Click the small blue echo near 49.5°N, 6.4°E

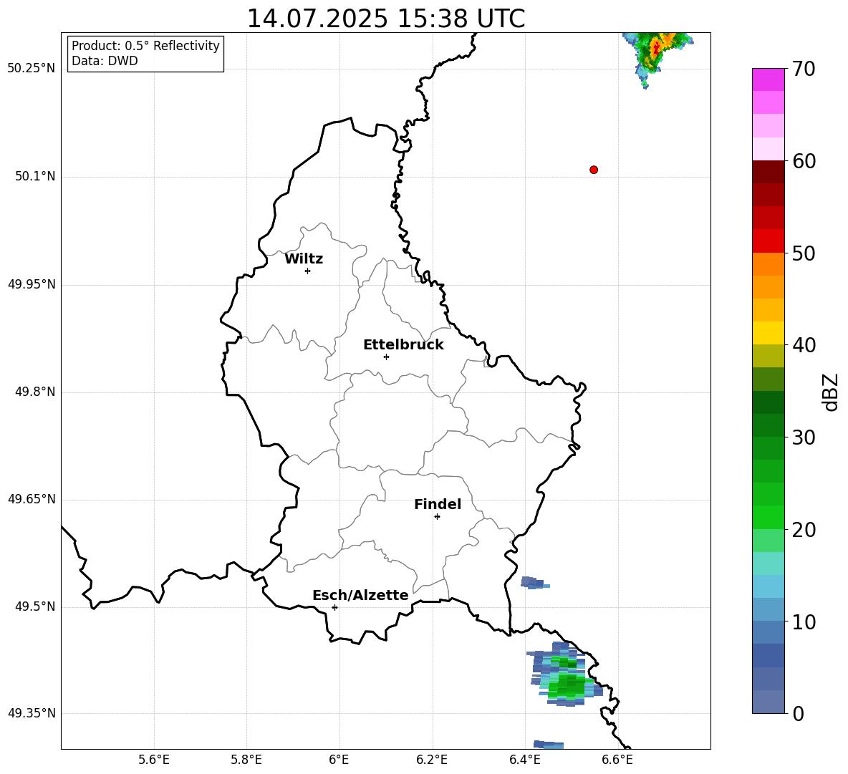point(535,583)
